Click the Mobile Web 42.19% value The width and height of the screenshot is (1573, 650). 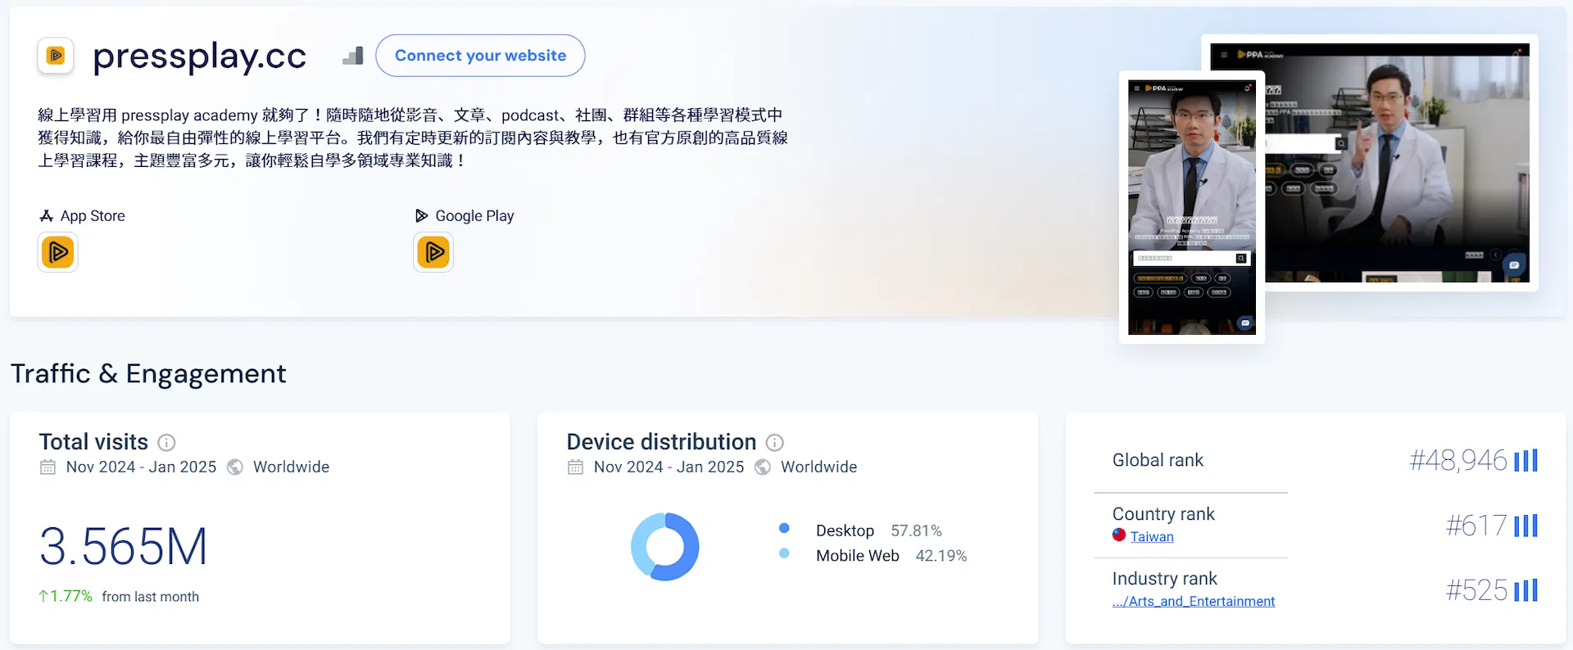pyautogui.click(x=941, y=556)
